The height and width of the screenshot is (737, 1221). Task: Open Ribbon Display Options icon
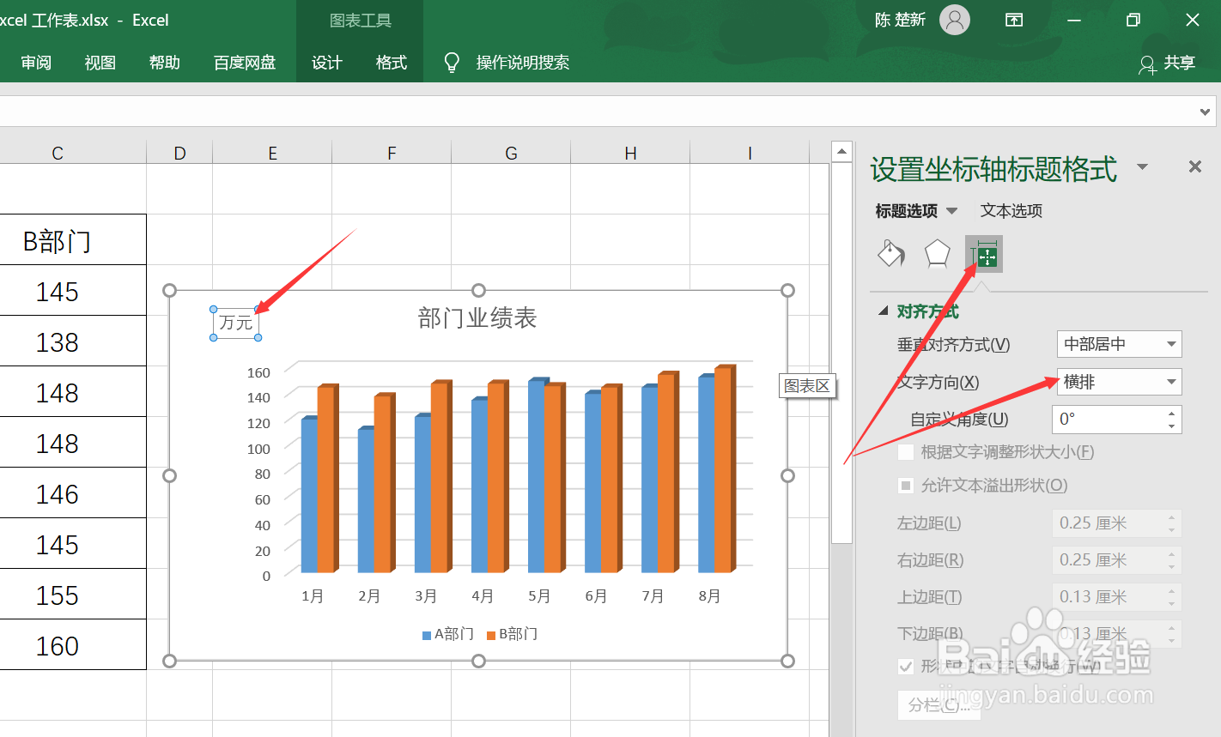point(1014,20)
